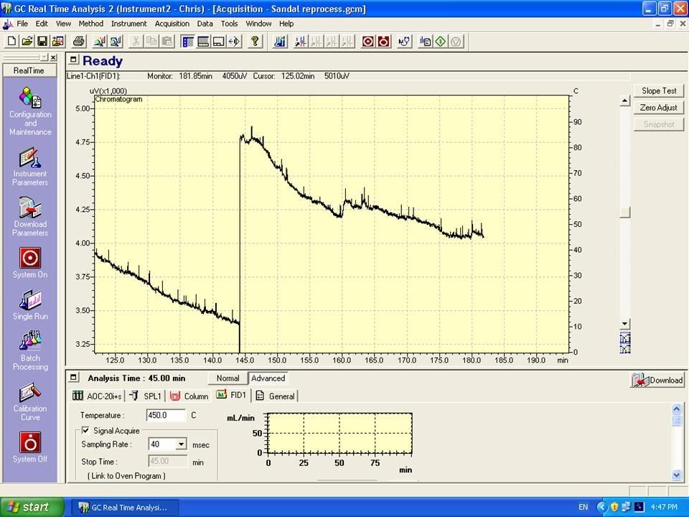Switch to Normal parameter view
The image size is (689, 517).
point(228,378)
